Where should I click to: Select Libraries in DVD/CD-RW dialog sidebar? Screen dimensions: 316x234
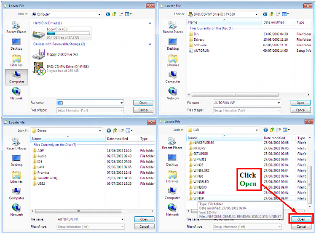tap(173, 61)
